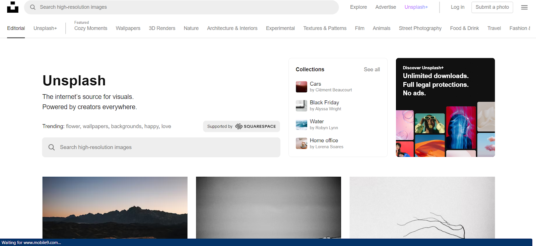Open the Water collection thumbnail

click(x=301, y=125)
